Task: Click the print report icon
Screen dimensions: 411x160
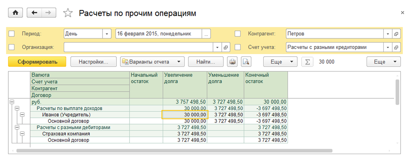Action: pos(233,62)
